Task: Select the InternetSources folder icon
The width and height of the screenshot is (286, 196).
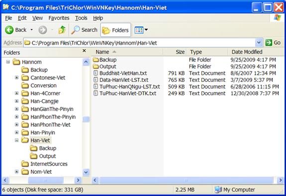Action: [x=25, y=164]
